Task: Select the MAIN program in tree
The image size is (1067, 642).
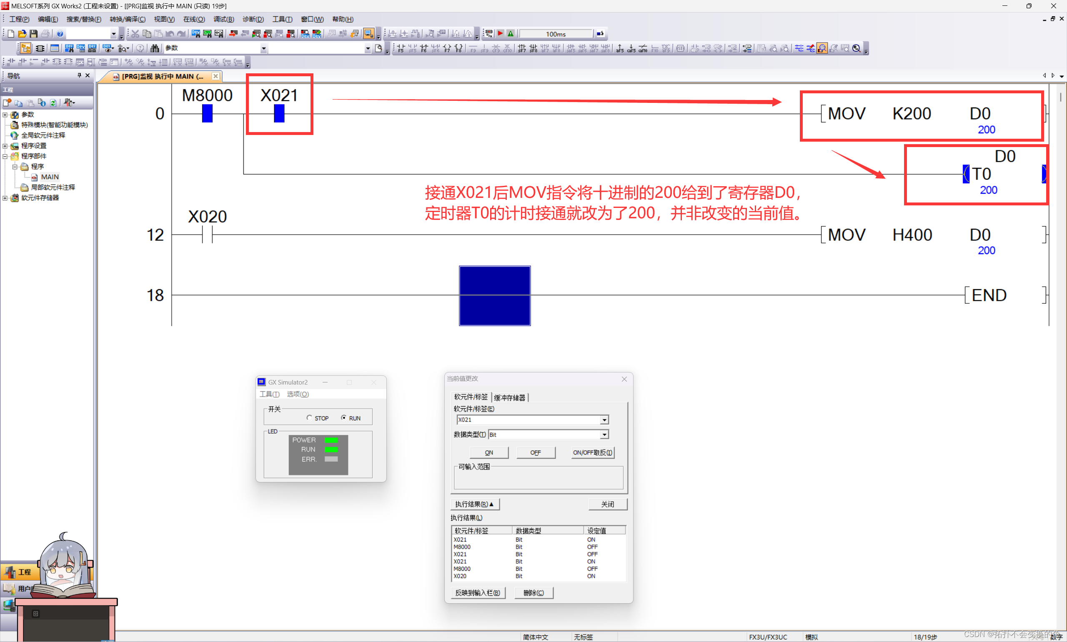Action: (x=49, y=177)
